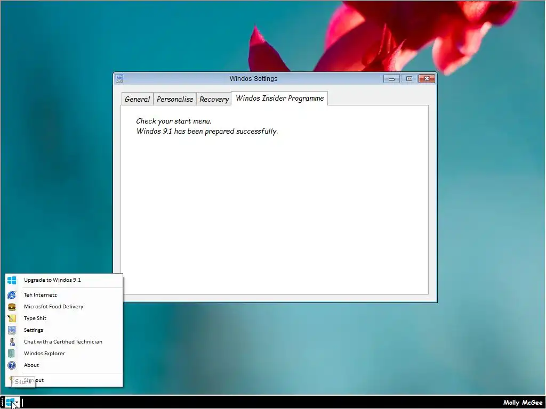The height and width of the screenshot is (409, 546).
Task: Click the burger icon for Food Delivery
Action: point(12,307)
